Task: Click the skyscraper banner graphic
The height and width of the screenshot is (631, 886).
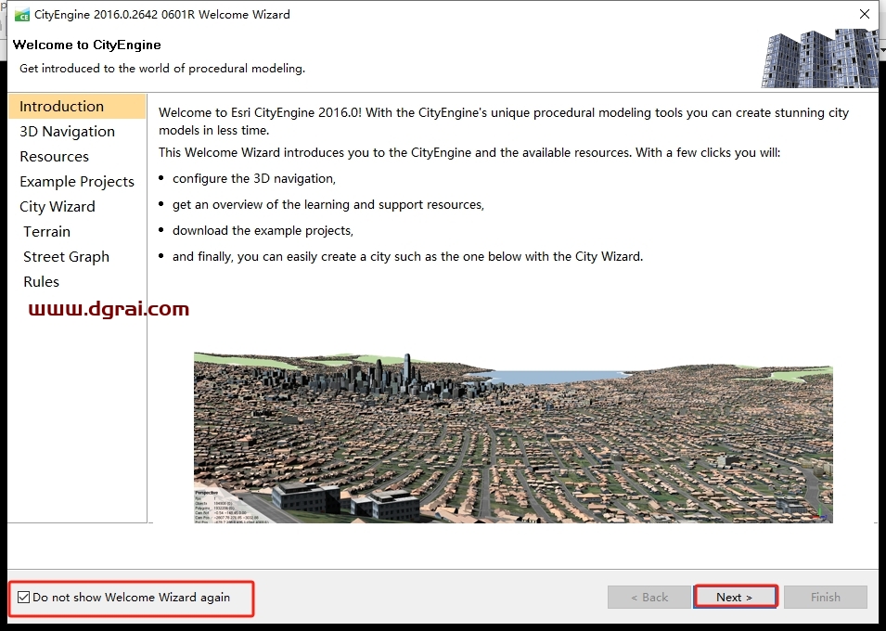Action: click(819, 58)
